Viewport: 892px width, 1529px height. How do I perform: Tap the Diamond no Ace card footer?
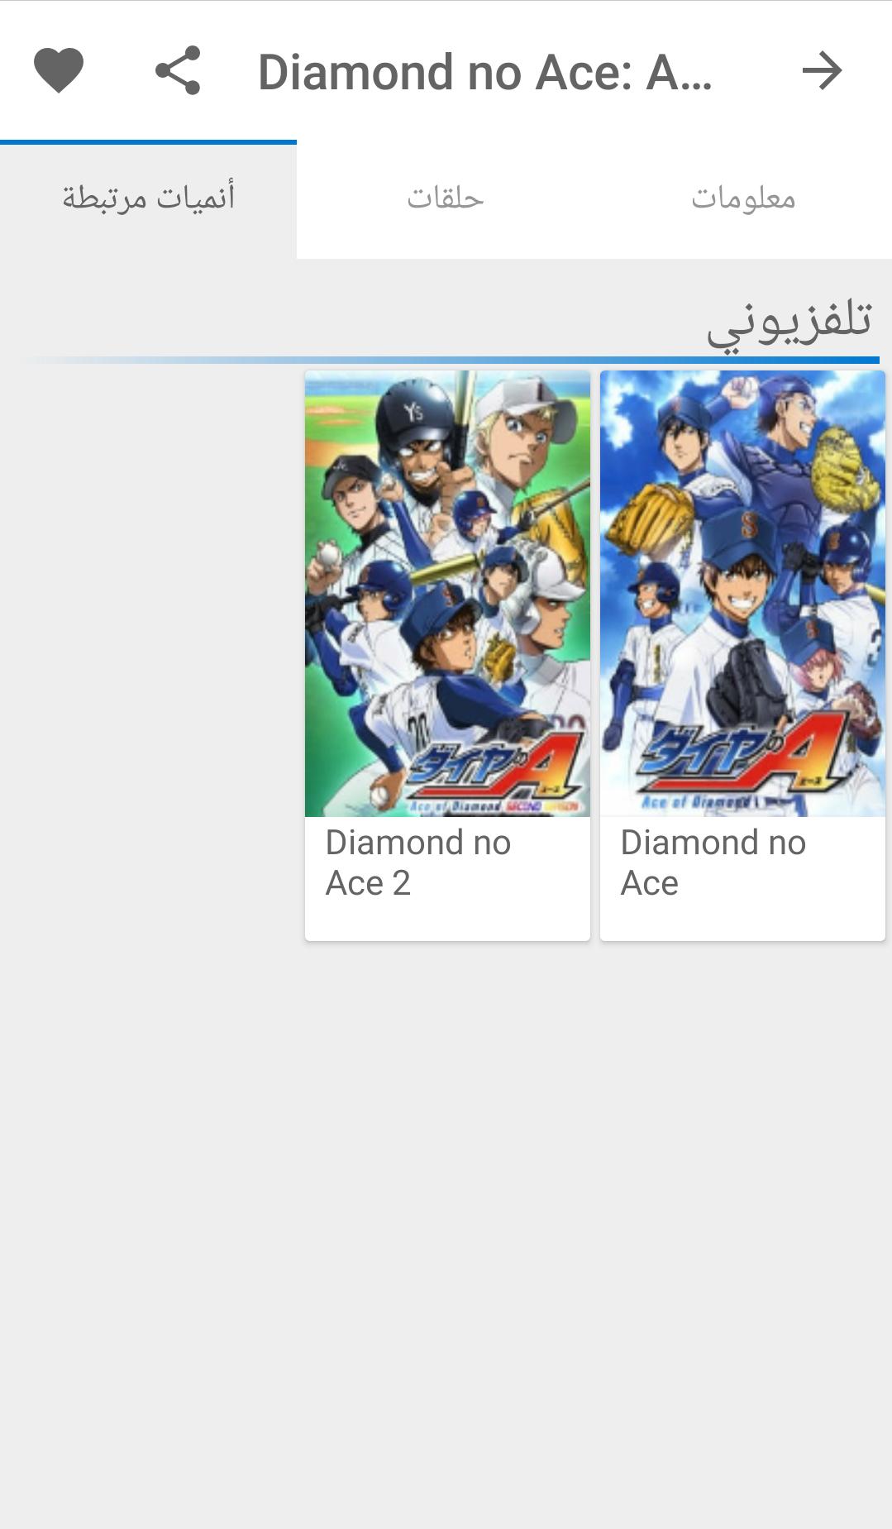pyautogui.click(x=742, y=879)
